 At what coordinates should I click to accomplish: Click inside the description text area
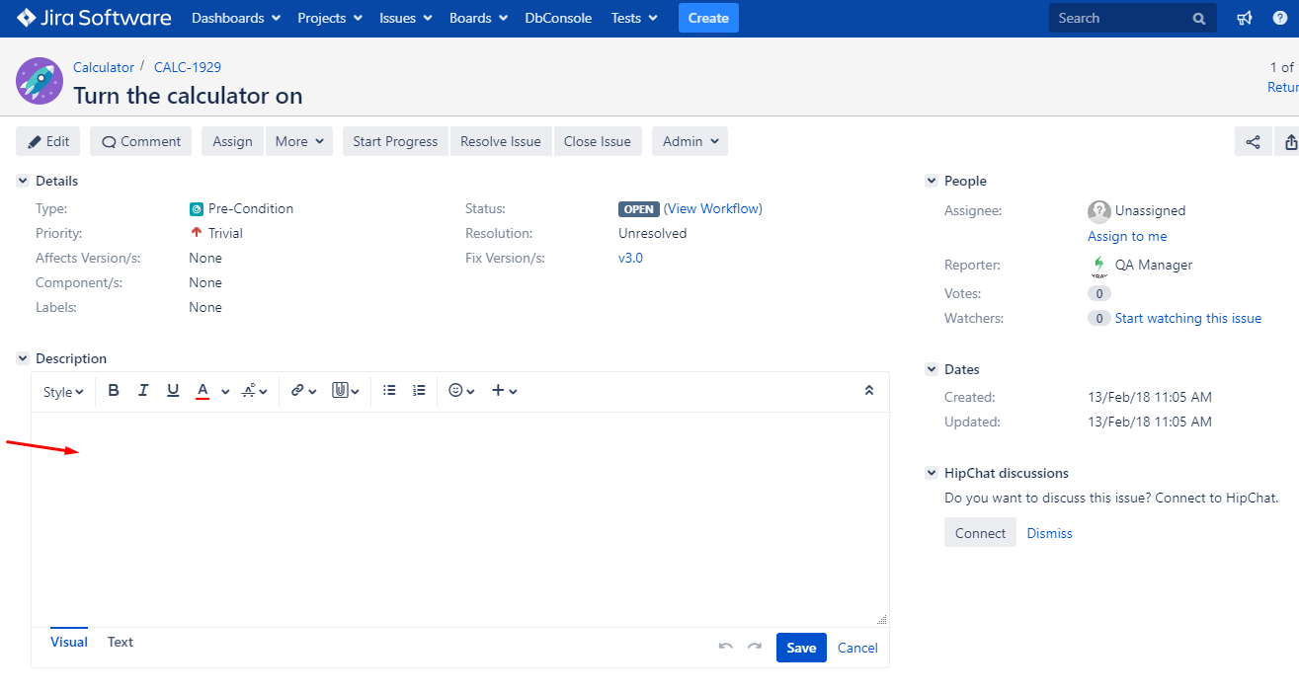459,518
